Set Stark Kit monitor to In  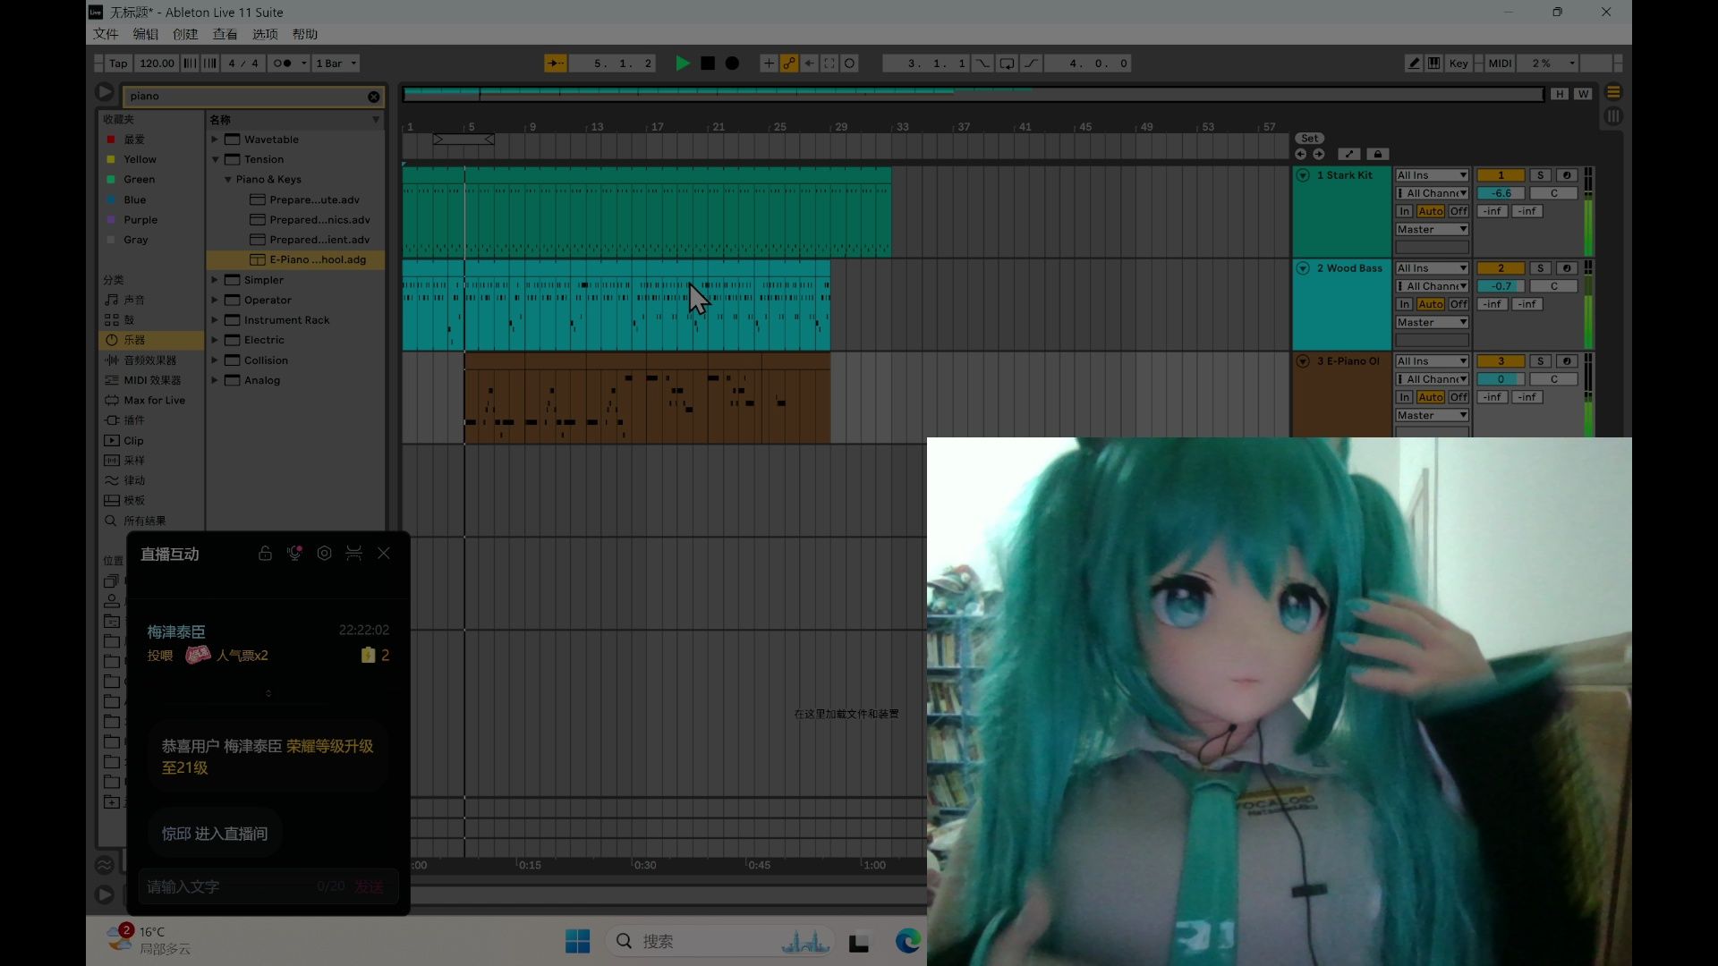(1405, 211)
